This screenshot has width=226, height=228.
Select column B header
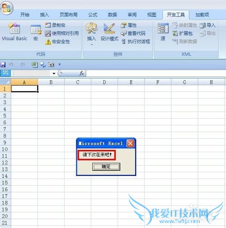point(51,82)
